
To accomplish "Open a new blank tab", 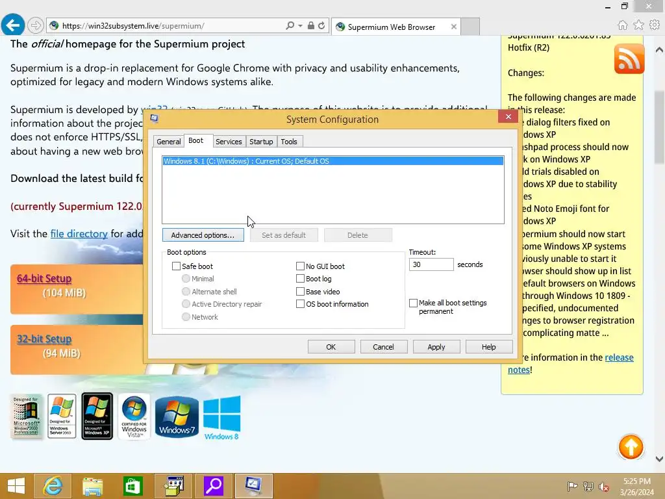I will coord(470,27).
